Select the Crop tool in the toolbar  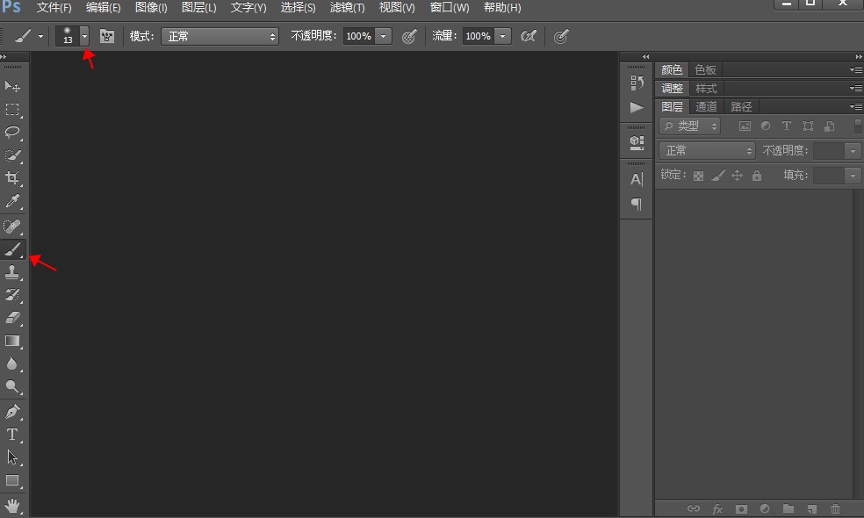[12, 178]
